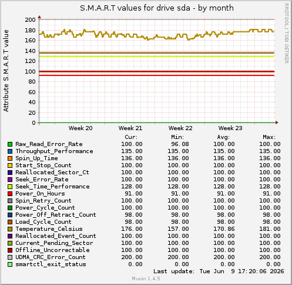Screen dimensions: 292x285
Task: Click the Week 22 axis label
Action: [x=180, y=128]
